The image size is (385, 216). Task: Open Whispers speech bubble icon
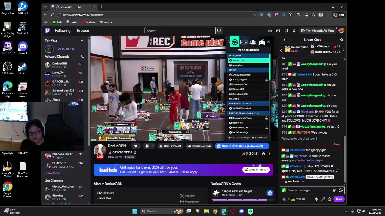coord(286,31)
